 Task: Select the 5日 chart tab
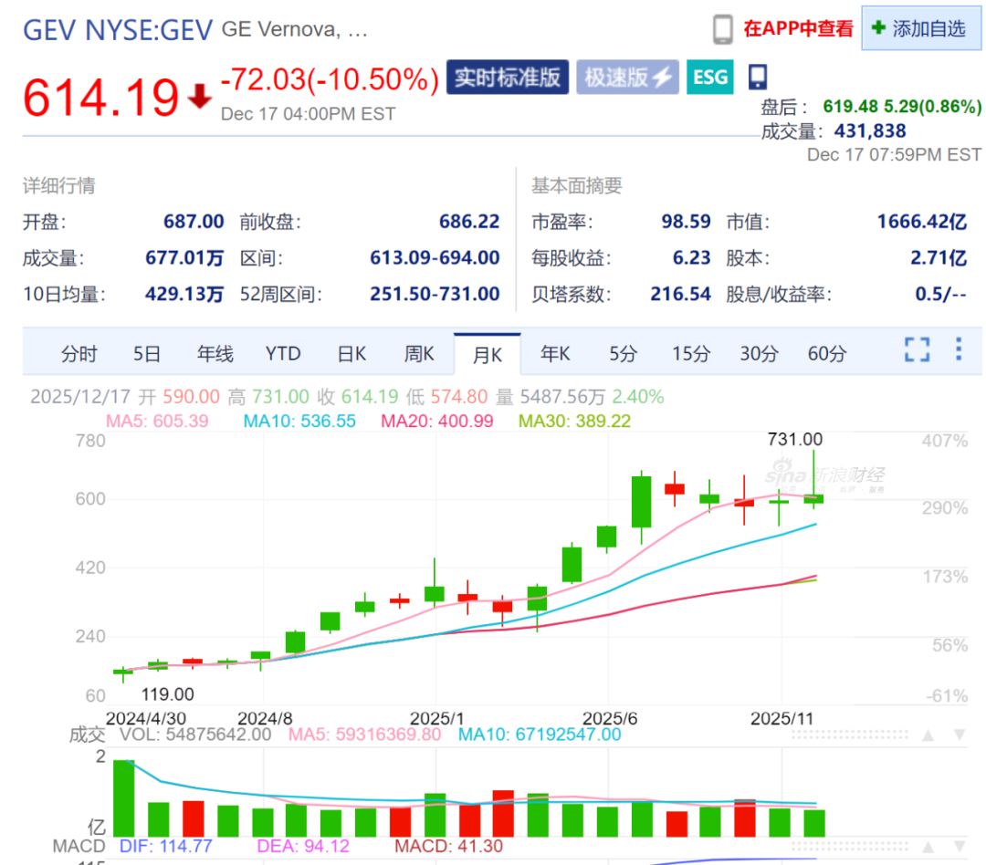[x=146, y=354]
